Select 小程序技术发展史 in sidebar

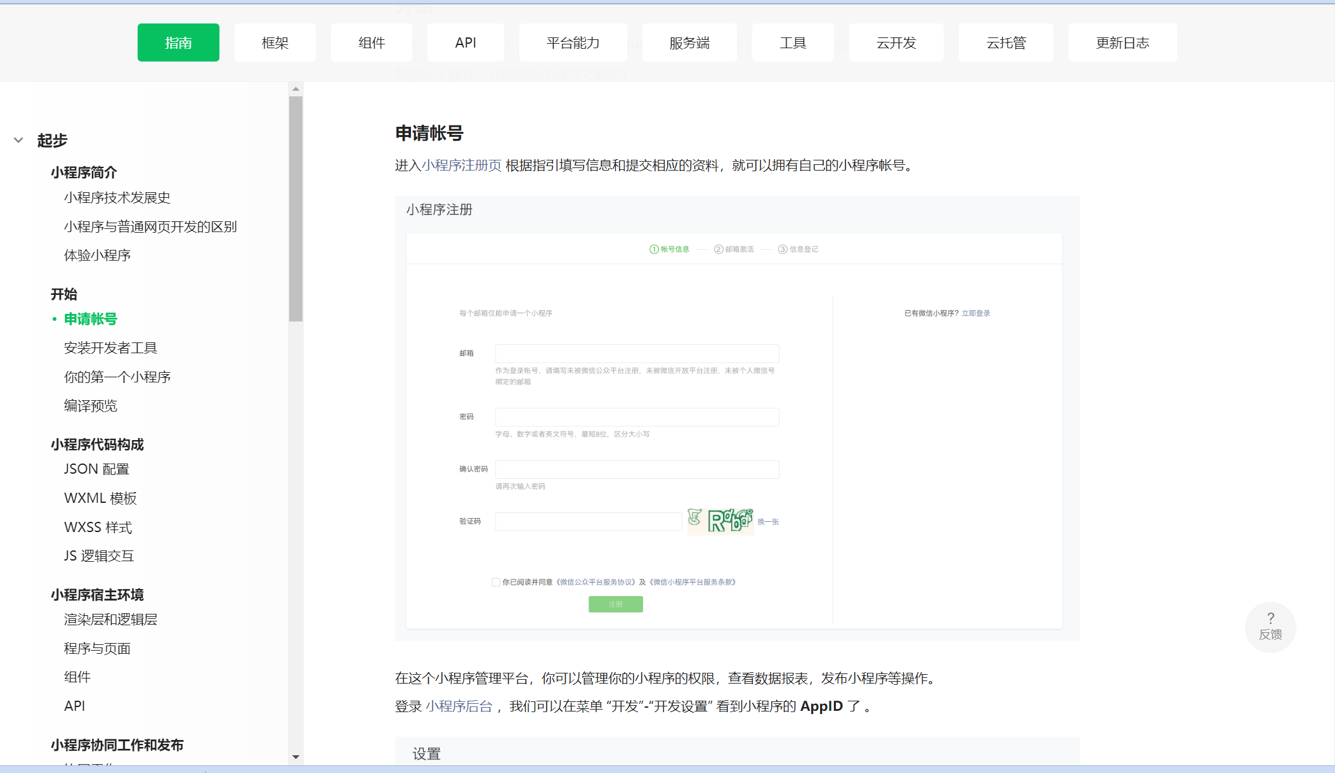pos(117,198)
